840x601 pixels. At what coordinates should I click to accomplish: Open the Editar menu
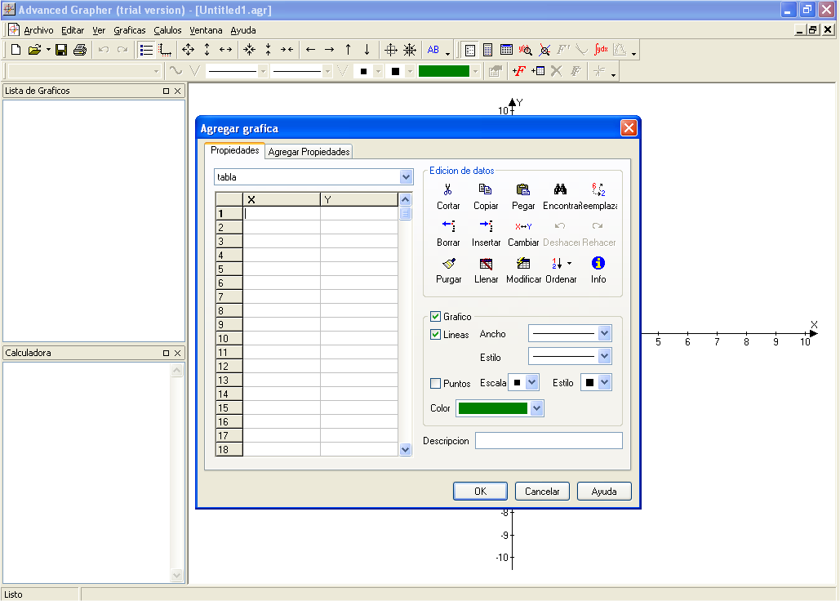(73, 30)
